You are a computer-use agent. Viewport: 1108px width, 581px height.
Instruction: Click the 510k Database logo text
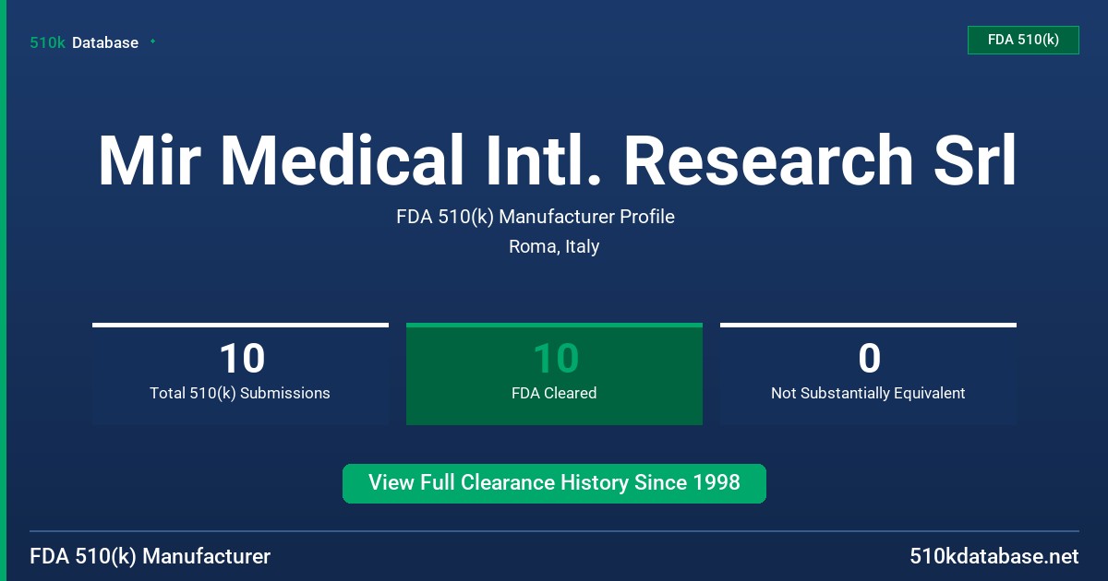pos(84,42)
